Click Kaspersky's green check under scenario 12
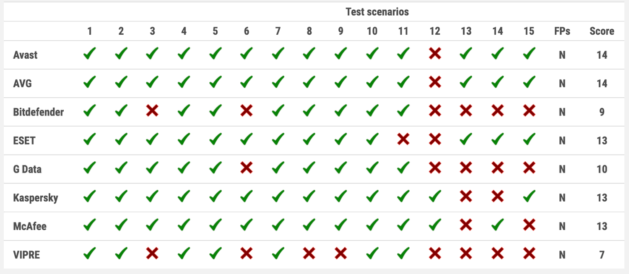The height and width of the screenshot is (274, 629). (x=435, y=196)
